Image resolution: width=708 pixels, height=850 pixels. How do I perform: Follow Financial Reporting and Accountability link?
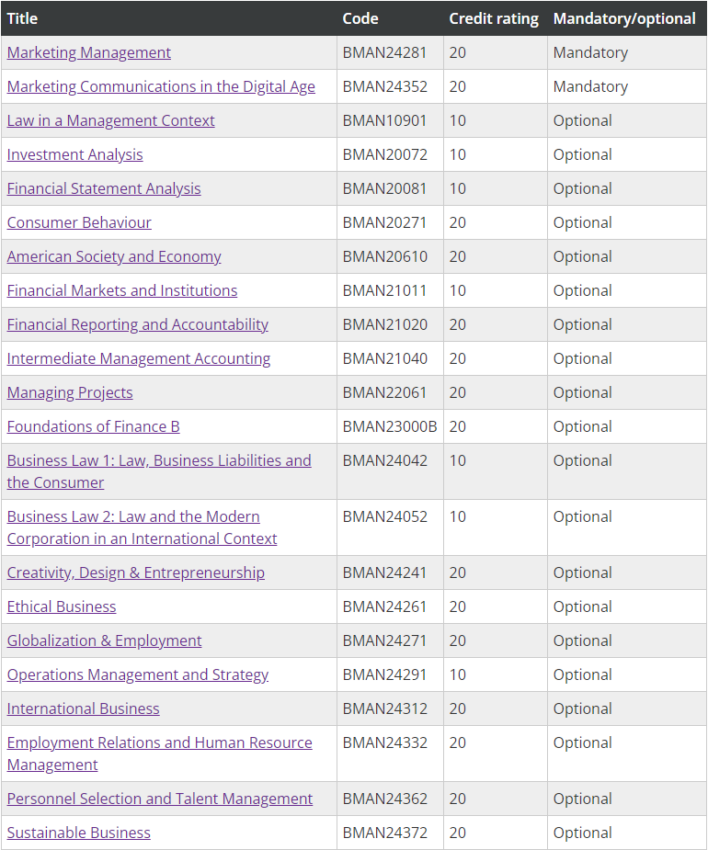(x=137, y=324)
